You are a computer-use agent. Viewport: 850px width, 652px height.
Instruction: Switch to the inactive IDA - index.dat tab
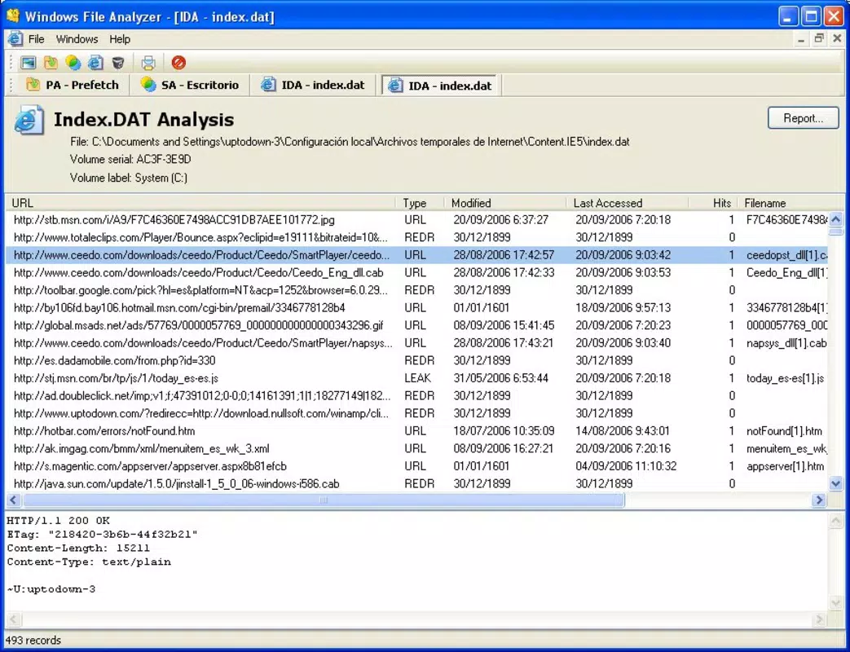[x=313, y=85]
